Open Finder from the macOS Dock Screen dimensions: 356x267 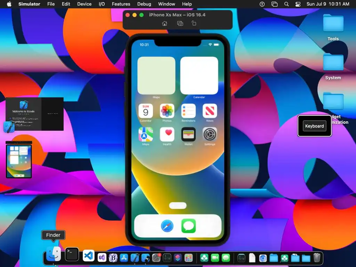tap(53, 254)
